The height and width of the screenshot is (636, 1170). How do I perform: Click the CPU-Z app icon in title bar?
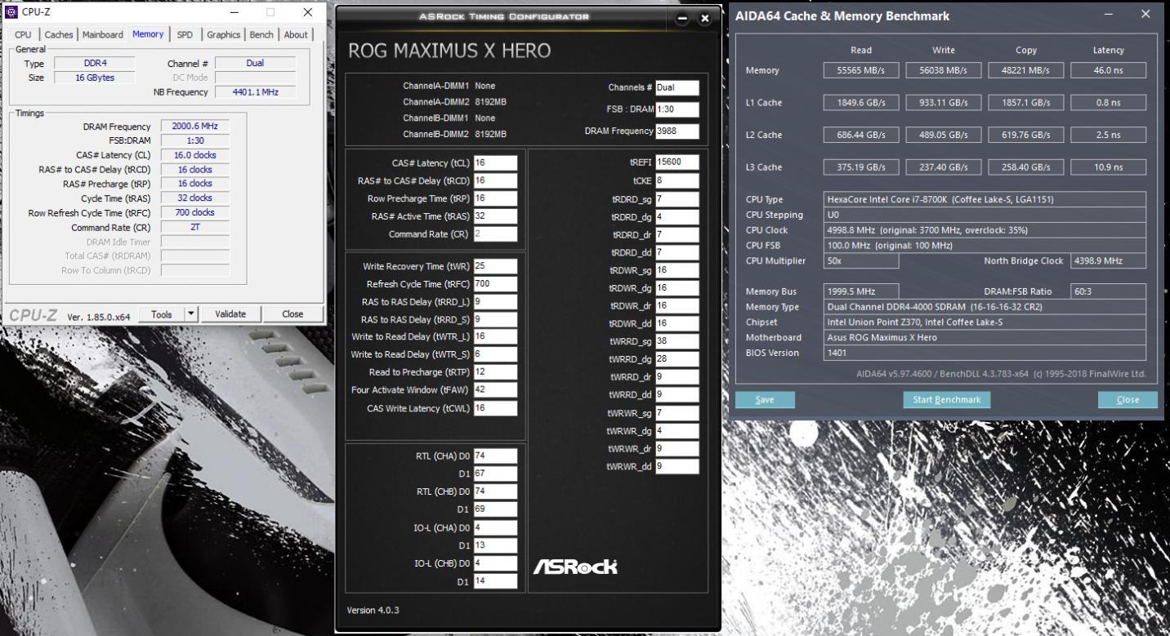(x=11, y=12)
